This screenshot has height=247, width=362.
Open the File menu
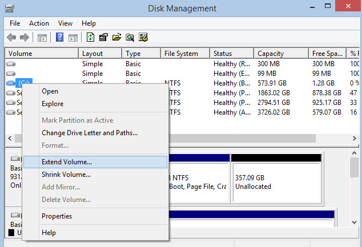point(15,23)
